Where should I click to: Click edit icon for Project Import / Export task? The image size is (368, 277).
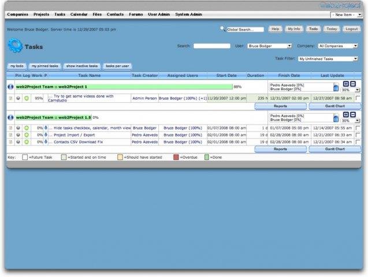pyautogui.click(x=10, y=135)
